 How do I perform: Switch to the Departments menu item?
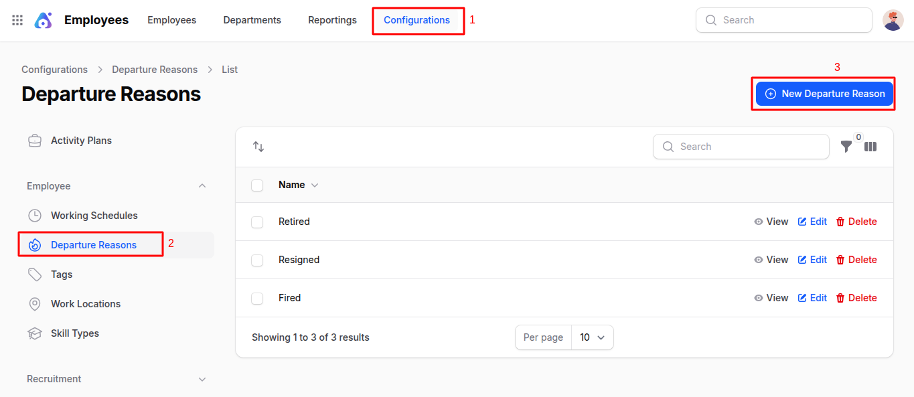click(252, 20)
